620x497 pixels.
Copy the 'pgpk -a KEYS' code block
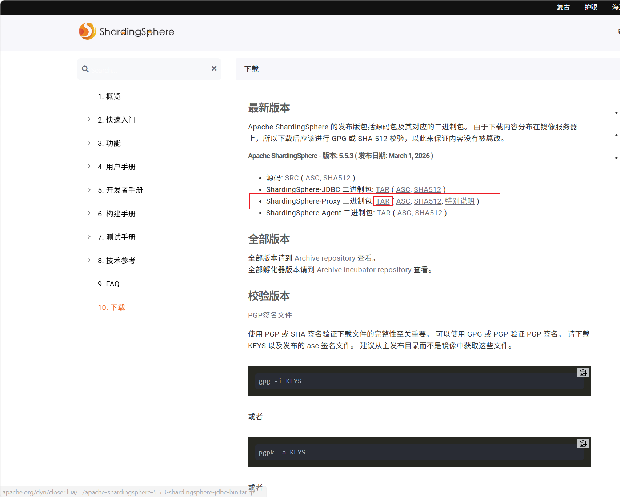pyautogui.click(x=583, y=444)
